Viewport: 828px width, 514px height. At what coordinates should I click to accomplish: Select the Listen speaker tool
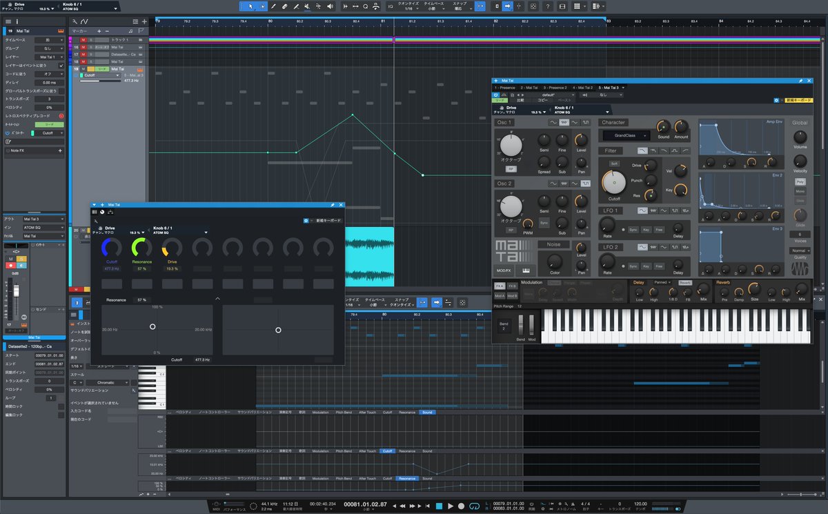point(330,6)
